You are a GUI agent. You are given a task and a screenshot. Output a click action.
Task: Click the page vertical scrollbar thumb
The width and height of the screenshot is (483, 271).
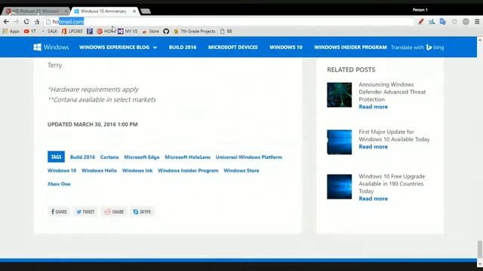click(480, 249)
